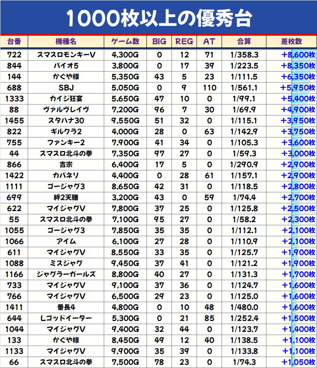317x368 pixels.
Task: Click the AT column header
Action: point(209,42)
